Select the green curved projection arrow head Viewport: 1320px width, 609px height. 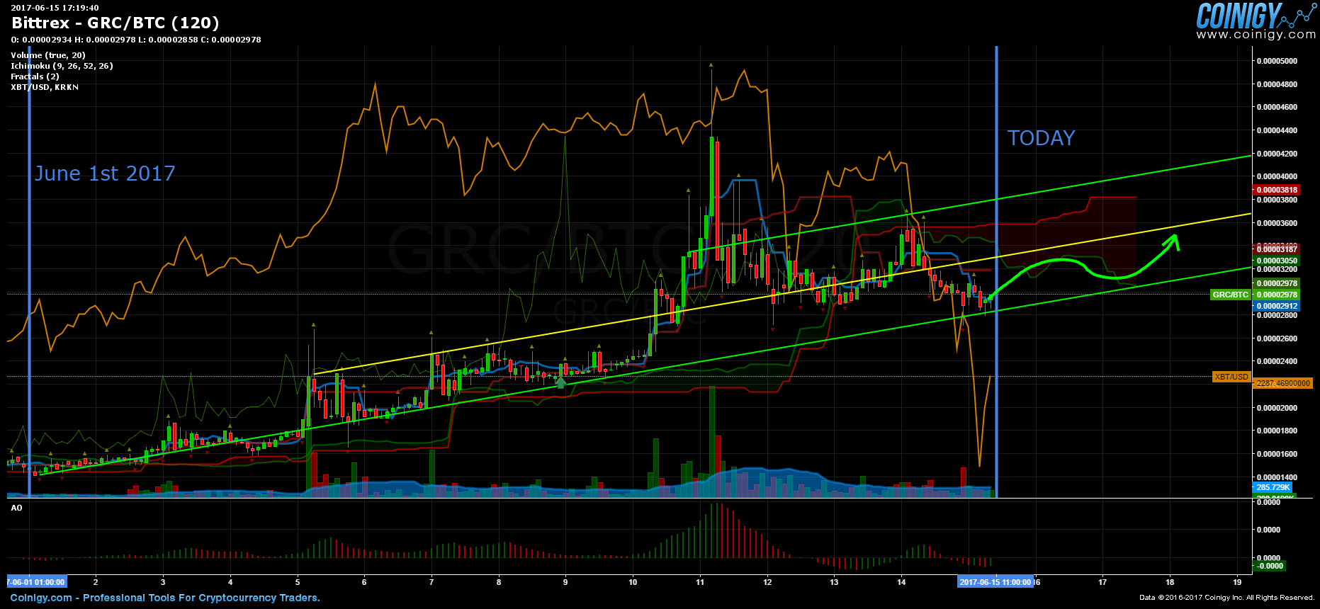1173,241
